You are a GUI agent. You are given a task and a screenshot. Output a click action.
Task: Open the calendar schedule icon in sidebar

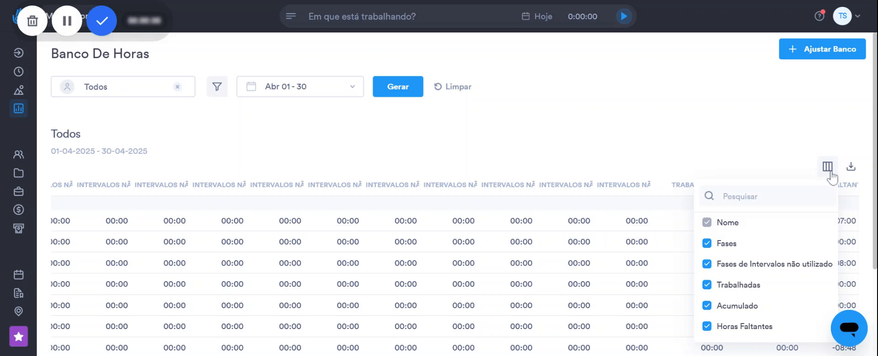(19, 275)
